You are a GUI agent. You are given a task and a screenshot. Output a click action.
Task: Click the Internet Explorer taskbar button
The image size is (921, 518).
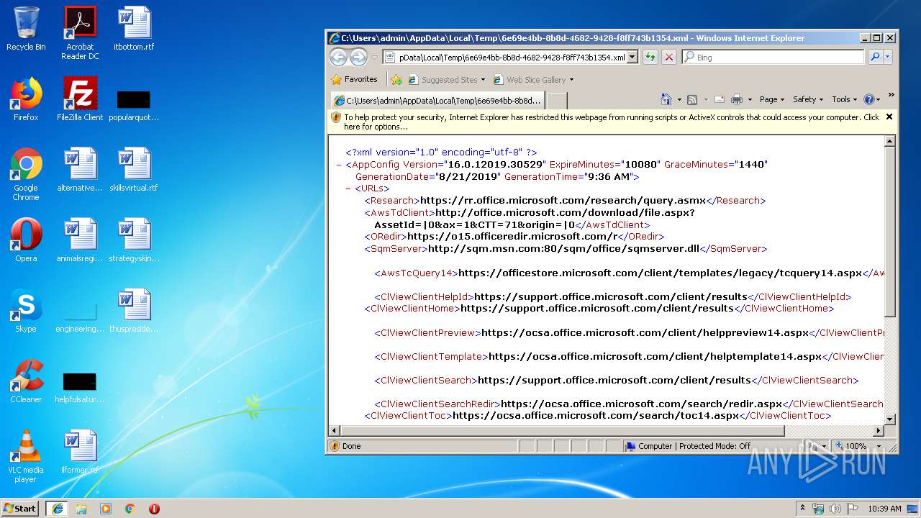(57, 509)
